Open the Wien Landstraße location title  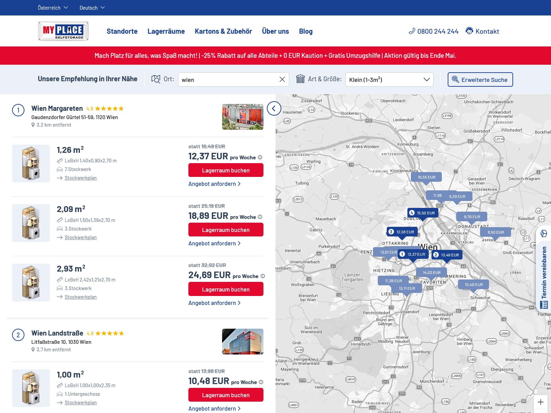coord(57,333)
